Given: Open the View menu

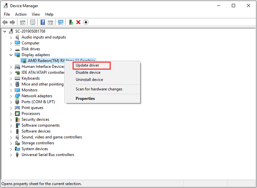Looking at the screenshot, I should tap(36, 14).
